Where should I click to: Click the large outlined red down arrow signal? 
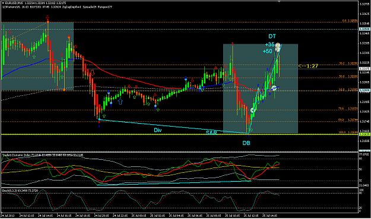(93, 73)
